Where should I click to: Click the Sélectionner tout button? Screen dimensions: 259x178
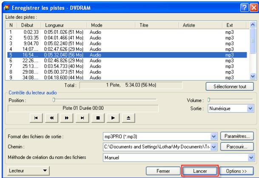(x=230, y=86)
